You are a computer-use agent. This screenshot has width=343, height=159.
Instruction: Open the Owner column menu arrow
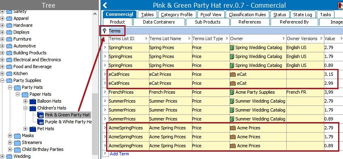(284, 39)
